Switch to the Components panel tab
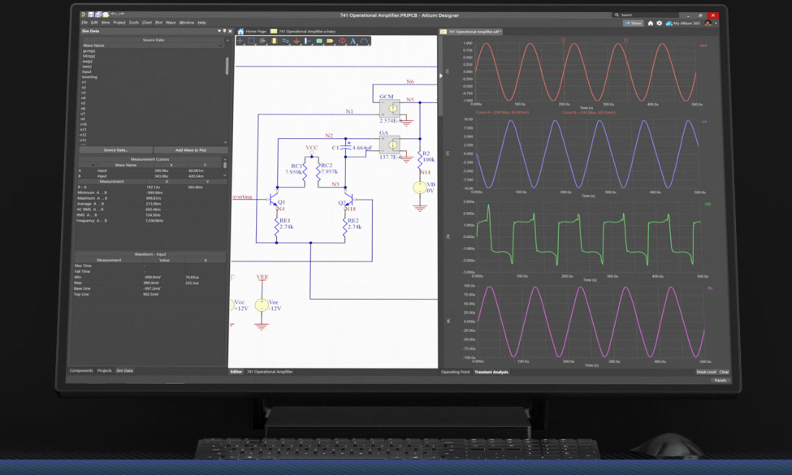The height and width of the screenshot is (475, 792). 81,370
